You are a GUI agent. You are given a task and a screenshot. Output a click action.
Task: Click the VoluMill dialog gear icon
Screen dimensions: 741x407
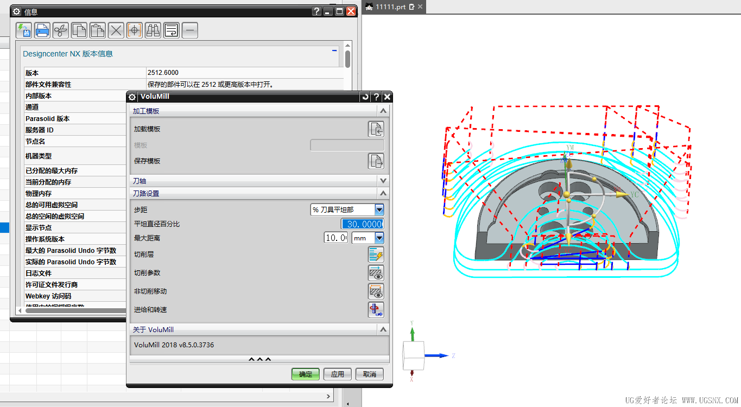[132, 97]
